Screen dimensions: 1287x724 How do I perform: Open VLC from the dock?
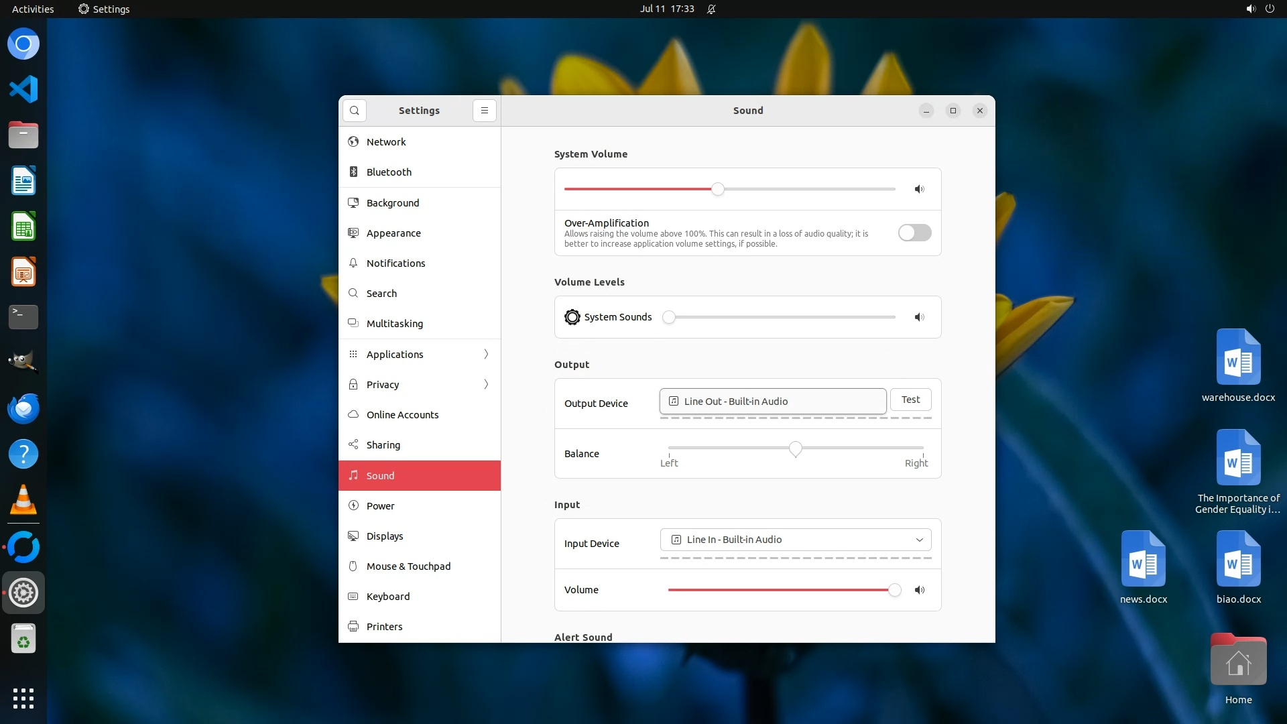[23, 500]
